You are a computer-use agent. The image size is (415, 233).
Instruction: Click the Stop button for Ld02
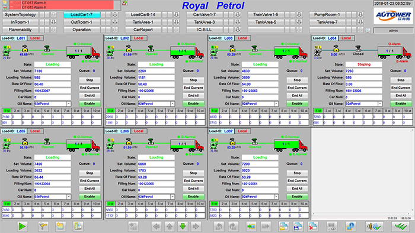tap(193, 80)
